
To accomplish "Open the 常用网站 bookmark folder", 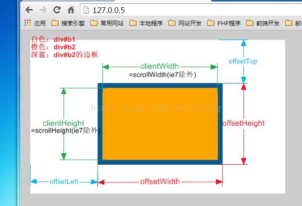I will click(x=107, y=23).
